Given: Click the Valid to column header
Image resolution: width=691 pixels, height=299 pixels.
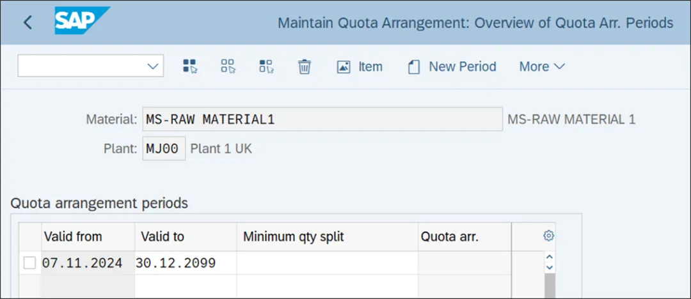Looking at the screenshot, I should coord(163,236).
